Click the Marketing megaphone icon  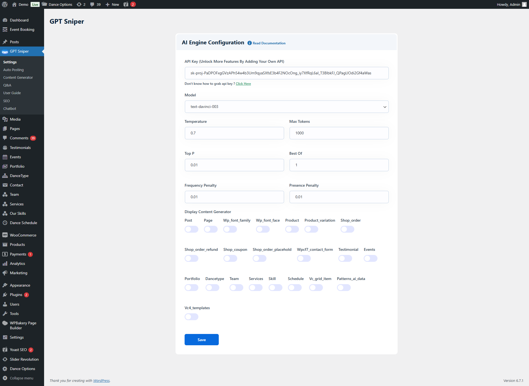tap(5, 273)
